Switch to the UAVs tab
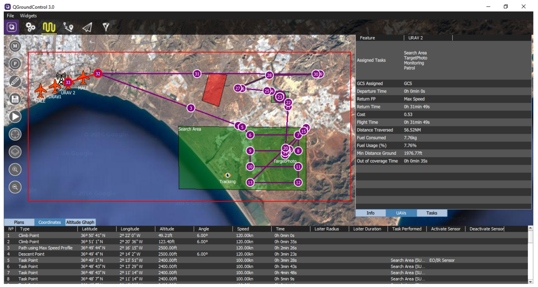Image resolution: width=538 pixels, height=287 pixels. 401,213
